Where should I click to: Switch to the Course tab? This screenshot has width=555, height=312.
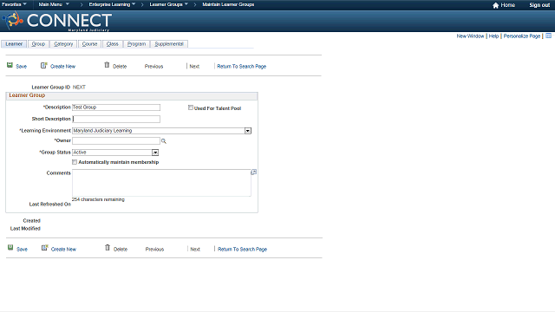tap(89, 44)
